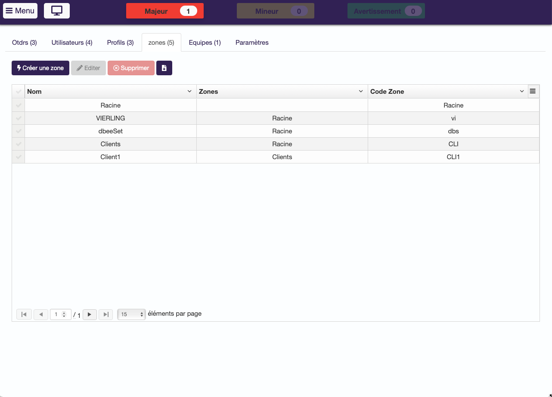Open the grid column menu icon
The height and width of the screenshot is (397, 552).
tap(533, 91)
